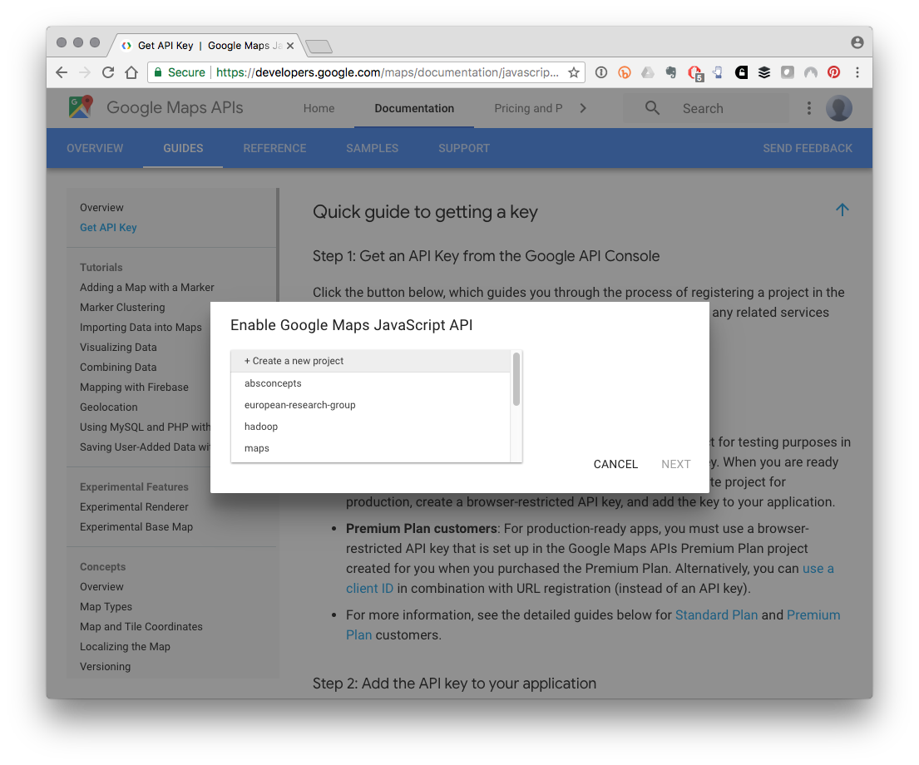Open the 1Password extension
919x765 pixels.
(x=600, y=72)
